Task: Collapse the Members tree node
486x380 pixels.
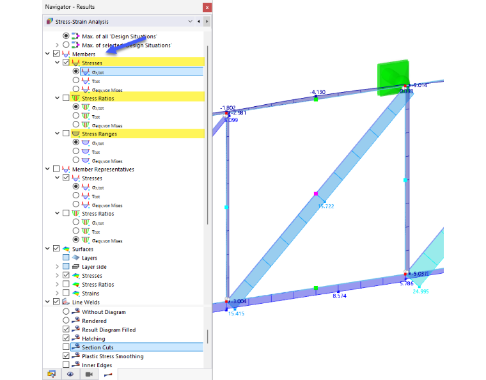Action: pyautogui.click(x=47, y=54)
